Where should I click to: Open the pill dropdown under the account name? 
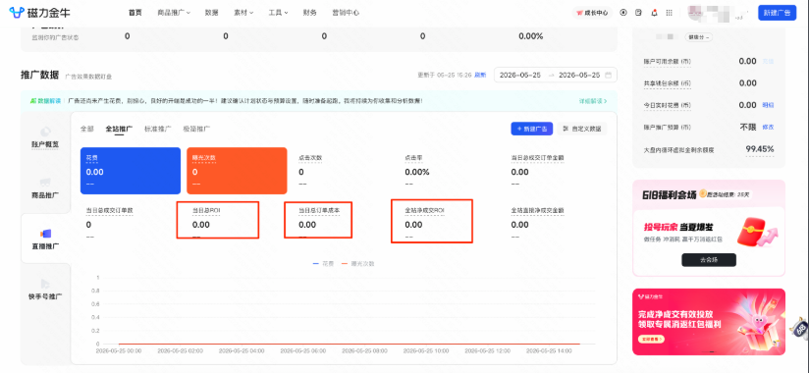click(698, 37)
